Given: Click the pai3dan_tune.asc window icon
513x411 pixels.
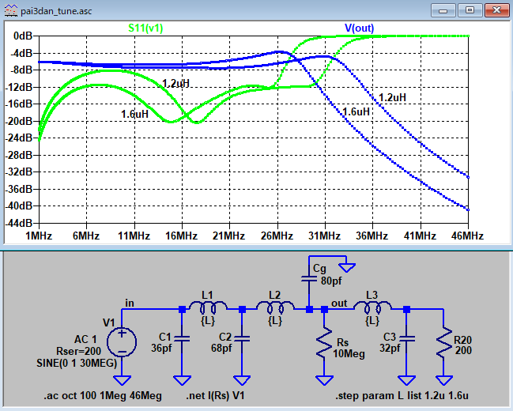Looking at the screenshot, I should (x=10, y=11).
